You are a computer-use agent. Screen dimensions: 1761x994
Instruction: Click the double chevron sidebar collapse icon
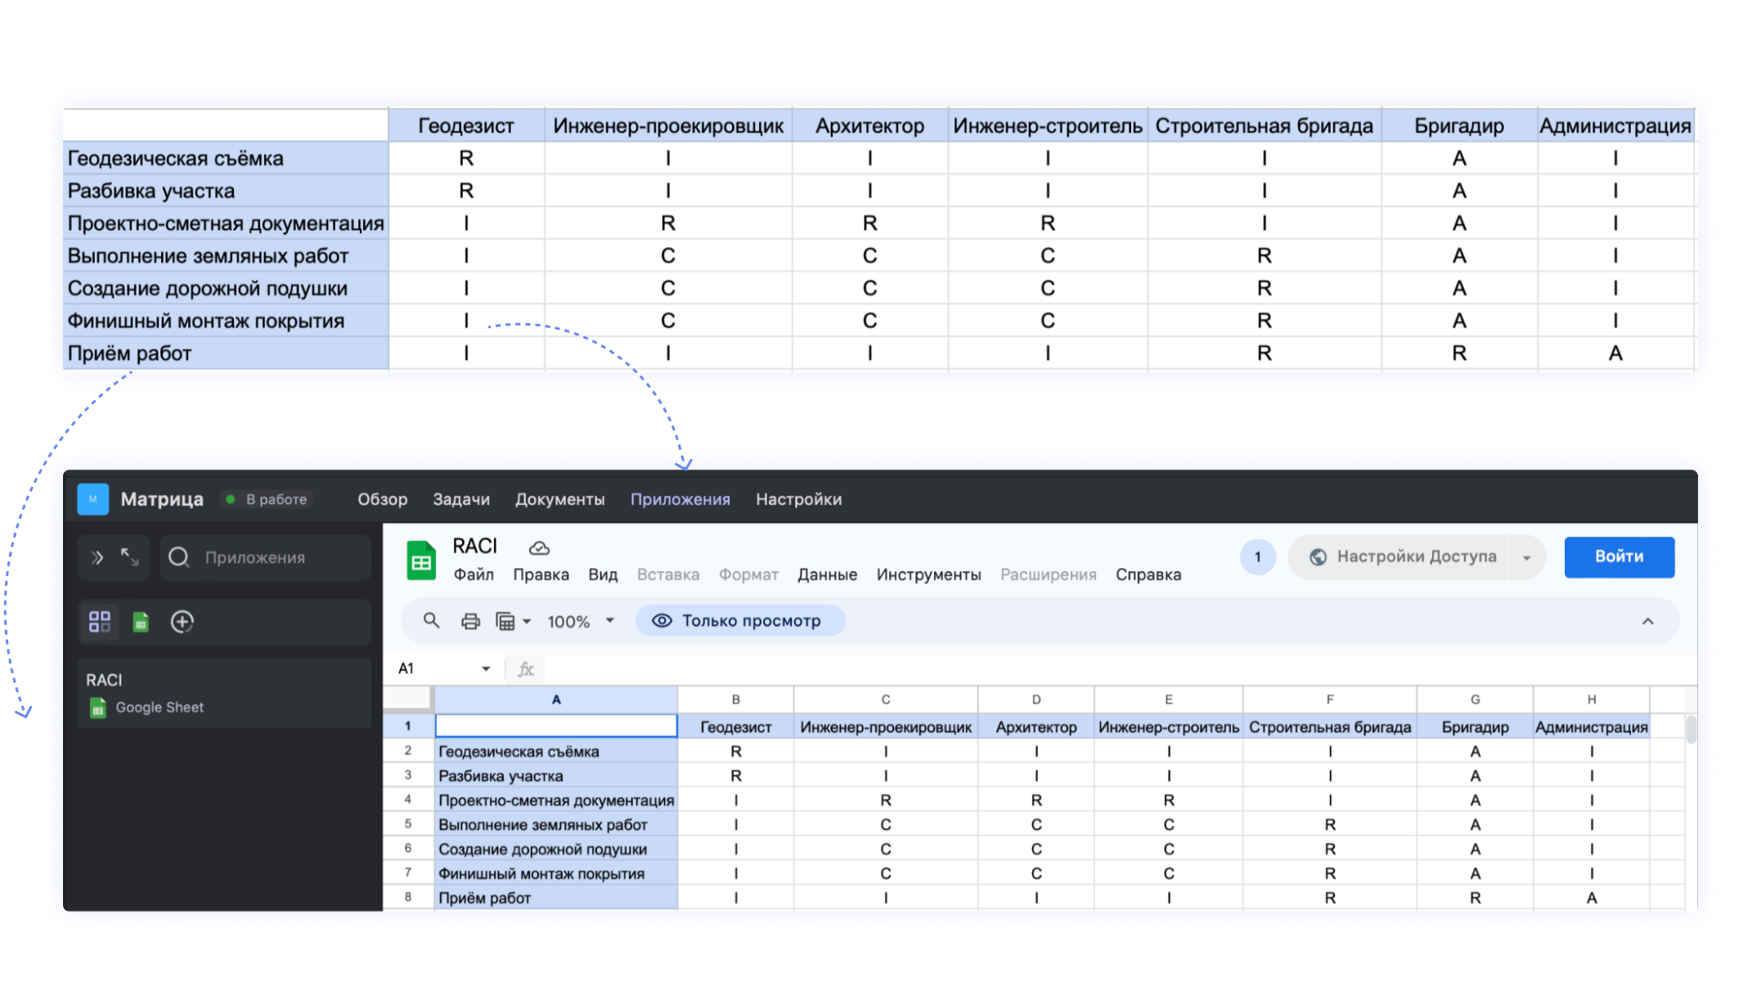click(x=97, y=557)
